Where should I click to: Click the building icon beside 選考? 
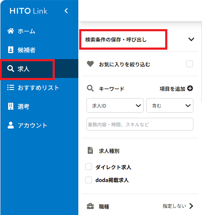(11, 106)
